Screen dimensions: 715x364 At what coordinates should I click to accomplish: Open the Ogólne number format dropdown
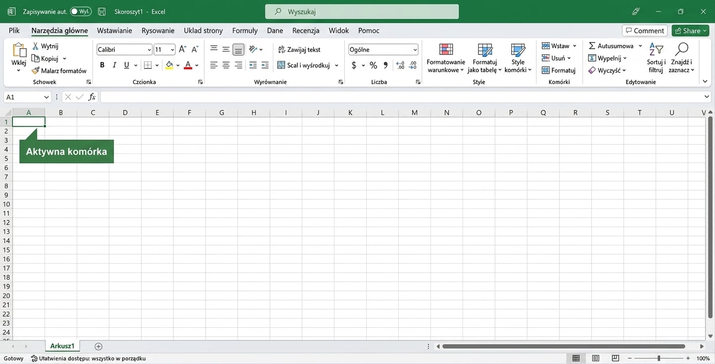click(415, 49)
